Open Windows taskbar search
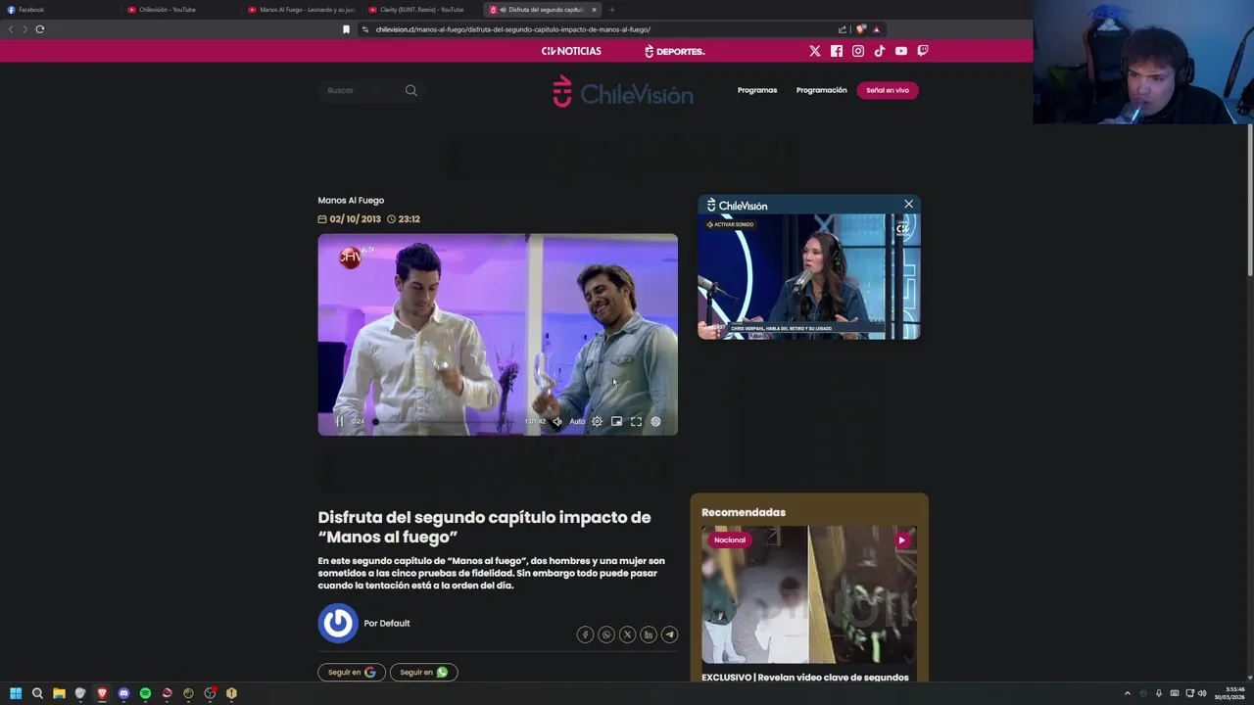Screen dimensions: 1254x705 pyautogui.click(x=37, y=693)
